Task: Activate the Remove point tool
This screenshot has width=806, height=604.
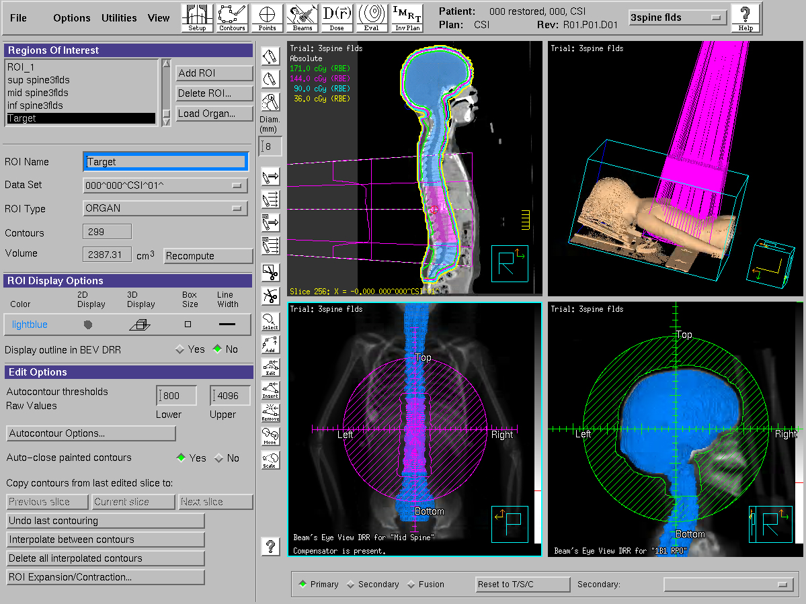Action: click(270, 413)
